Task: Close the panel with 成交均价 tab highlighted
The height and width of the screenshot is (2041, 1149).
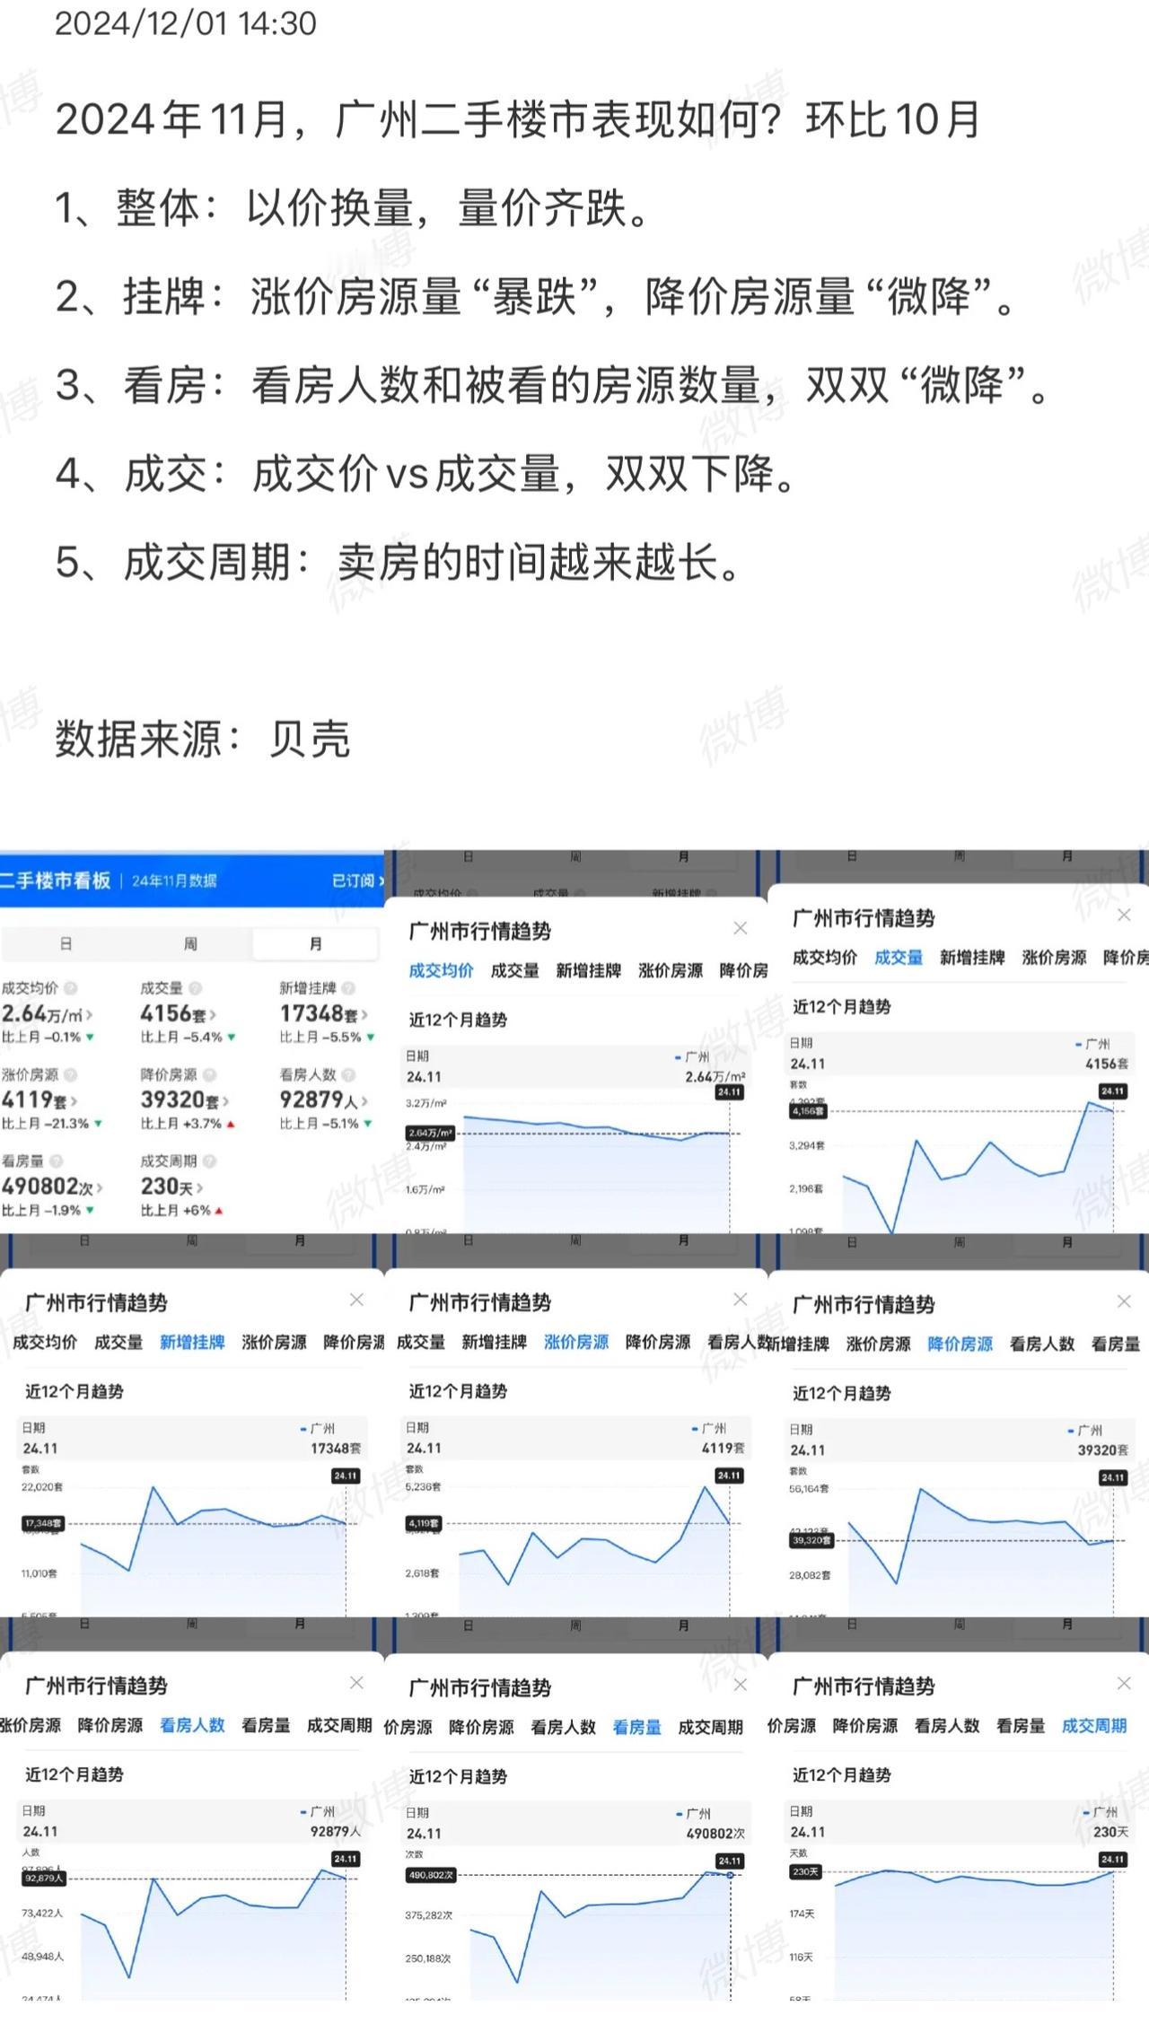Action: [740, 928]
